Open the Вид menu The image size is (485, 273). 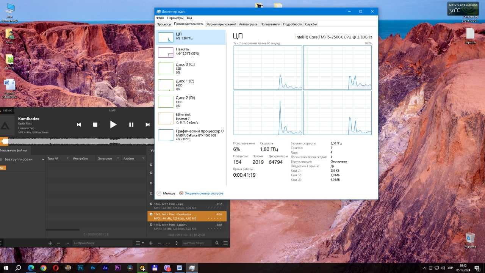pos(189,18)
